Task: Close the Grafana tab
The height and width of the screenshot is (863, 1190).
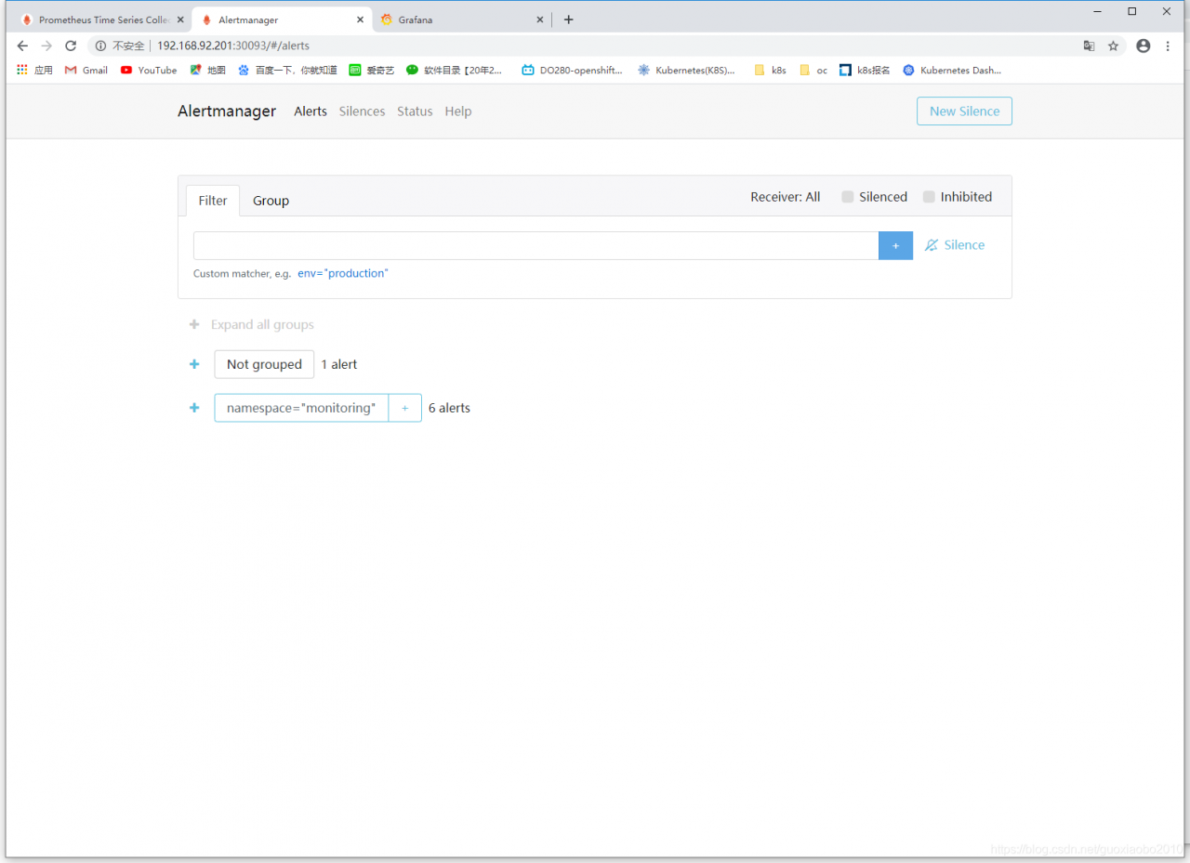Action: point(540,20)
